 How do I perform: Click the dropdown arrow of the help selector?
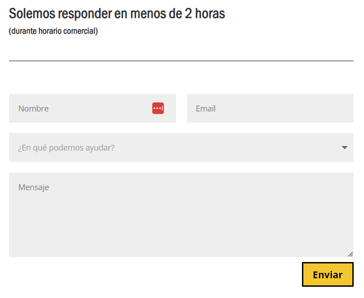pos(345,147)
